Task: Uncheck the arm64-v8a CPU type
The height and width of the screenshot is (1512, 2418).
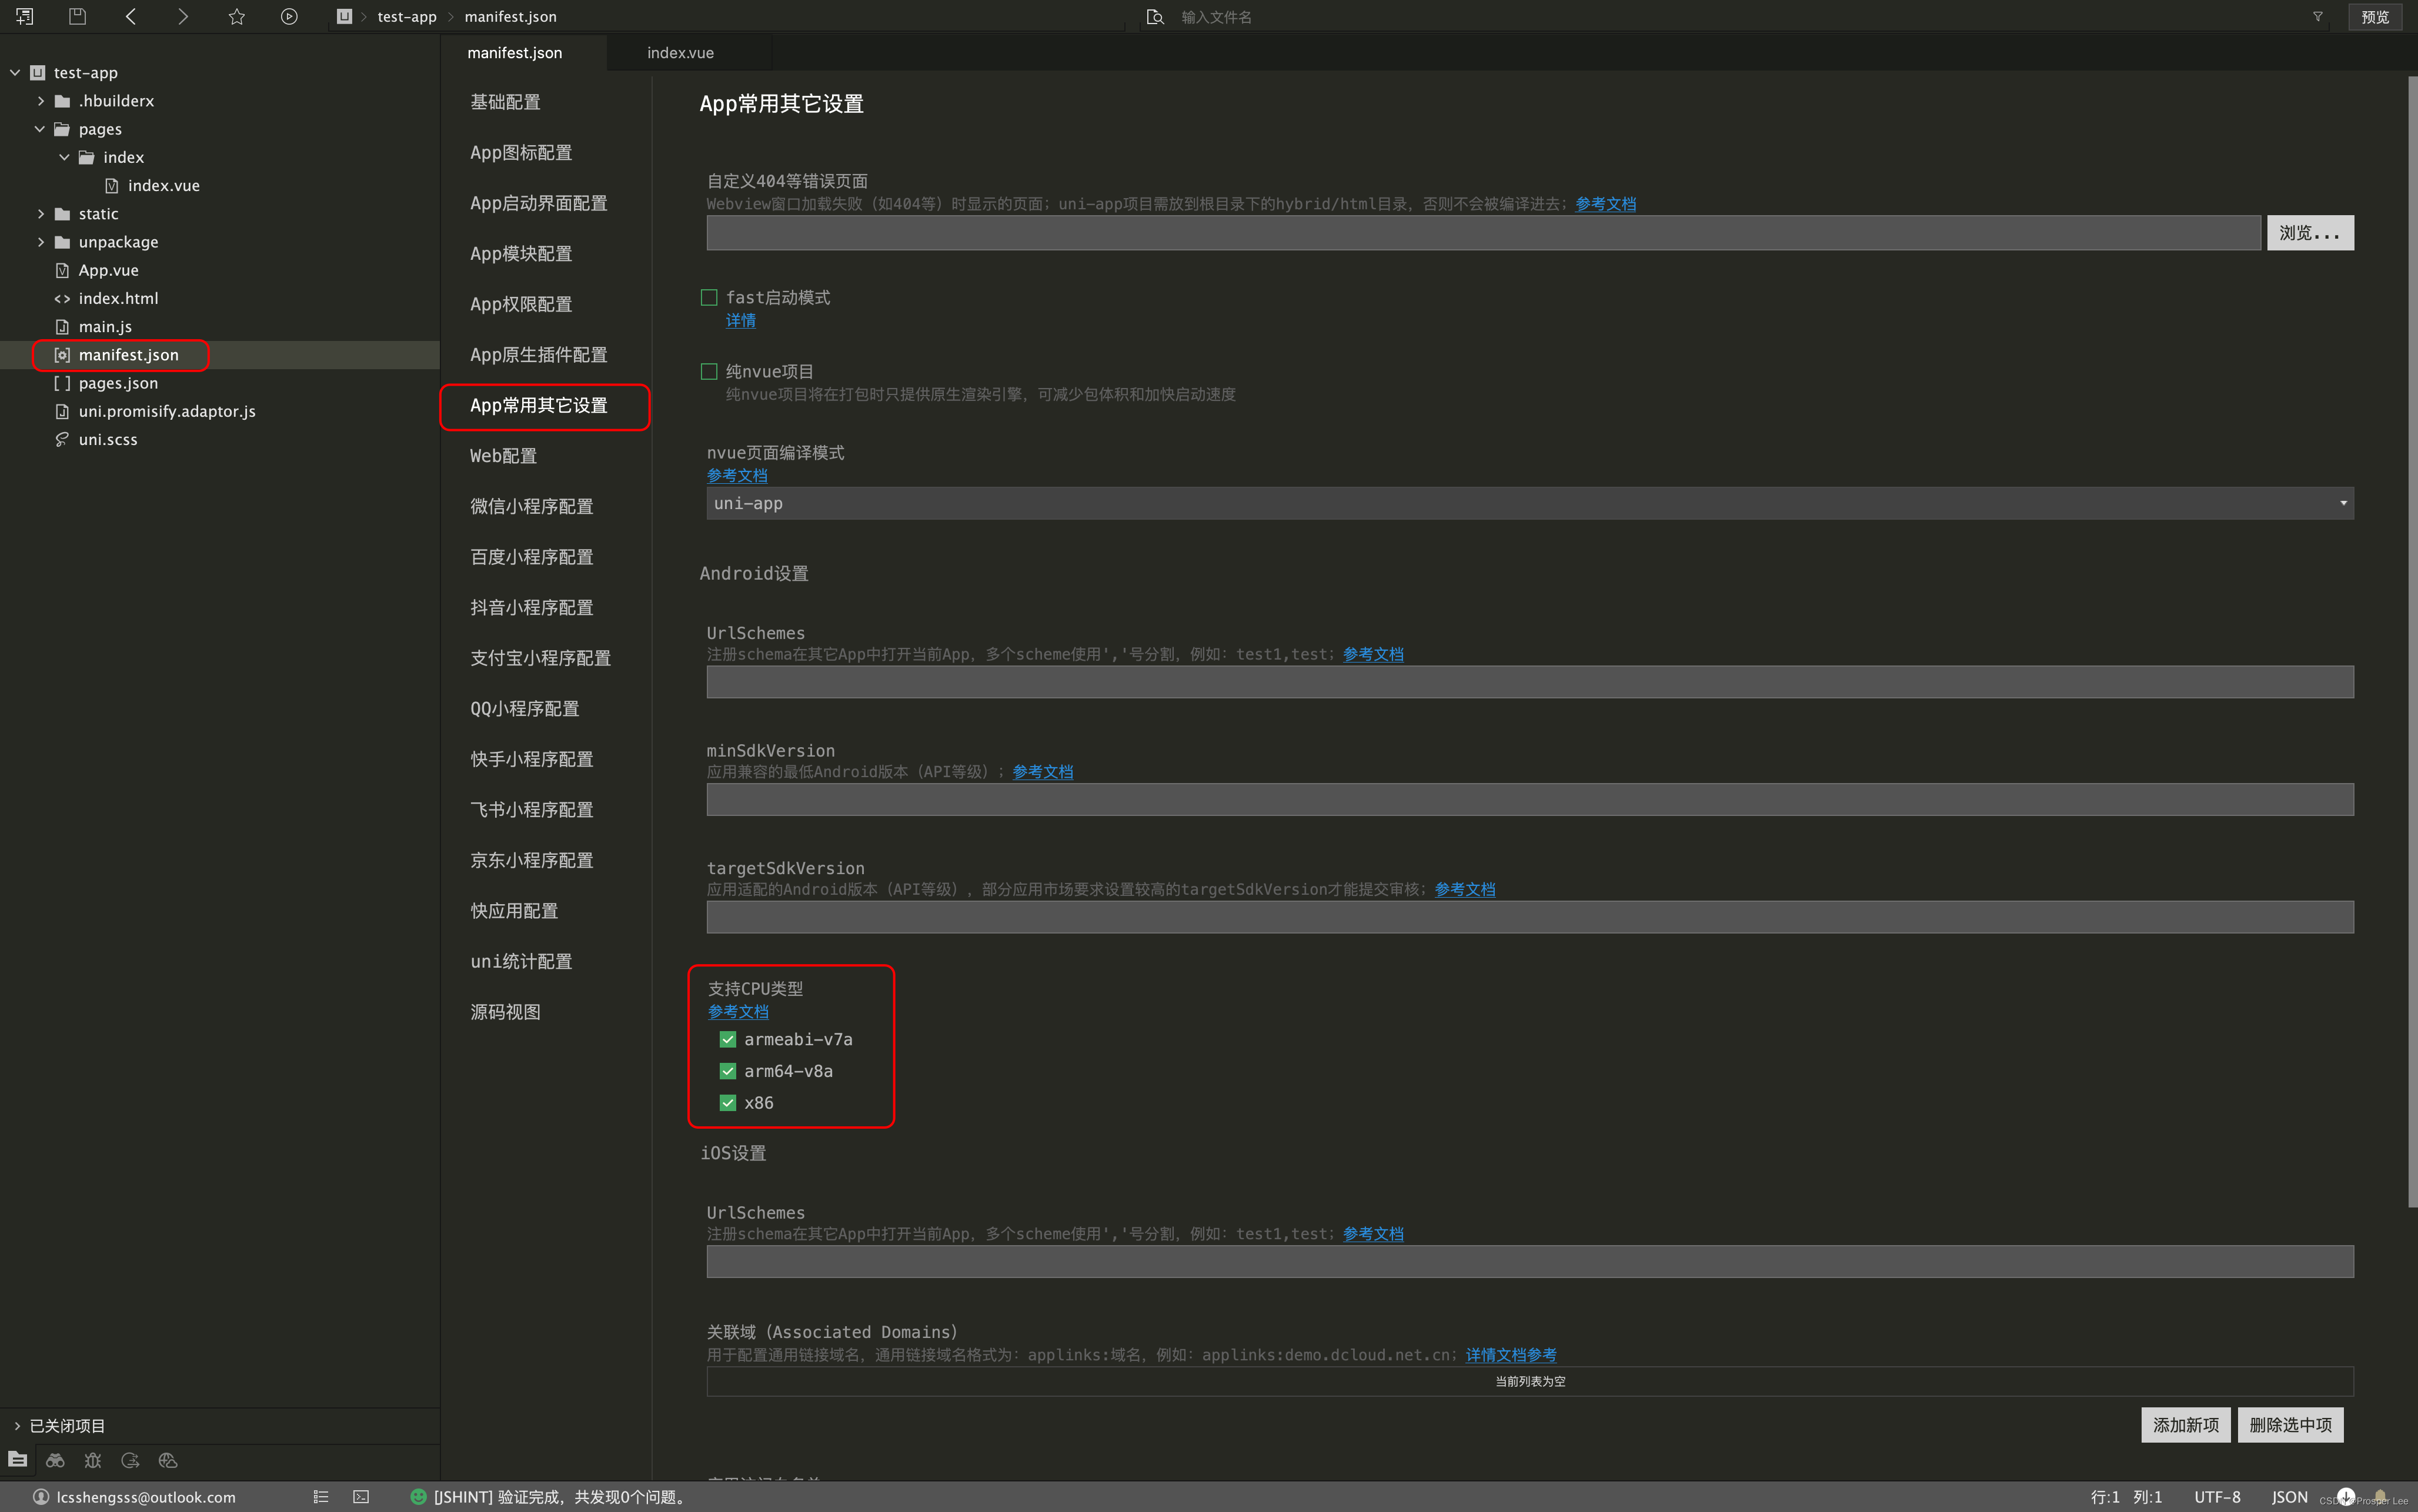Action: point(728,1071)
